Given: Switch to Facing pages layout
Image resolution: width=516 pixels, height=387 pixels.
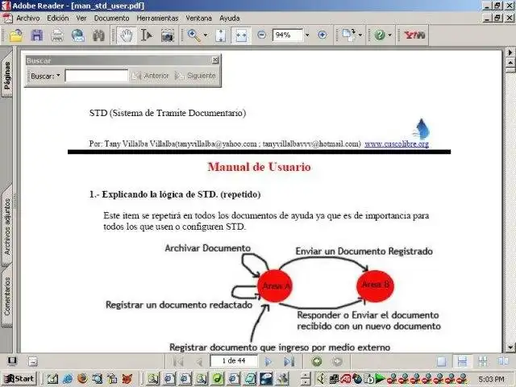Looking at the screenshot, I should point(503,361).
